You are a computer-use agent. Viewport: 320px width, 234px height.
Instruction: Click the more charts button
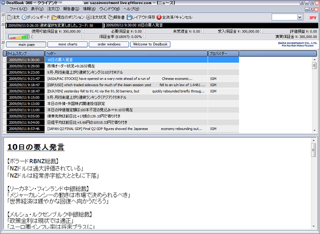[x=67, y=44]
